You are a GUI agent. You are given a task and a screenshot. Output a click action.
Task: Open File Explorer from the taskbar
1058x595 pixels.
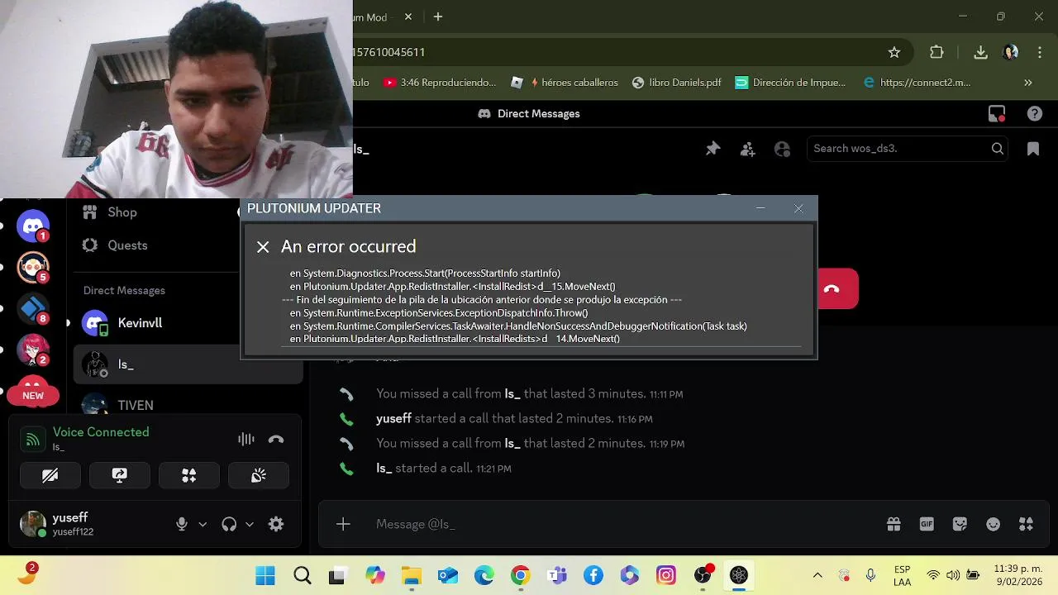pyautogui.click(x=411, y=575)
